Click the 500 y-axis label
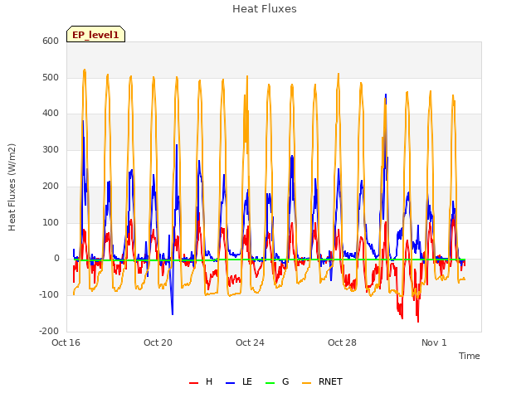531x398 pixels. coord(51,77)
